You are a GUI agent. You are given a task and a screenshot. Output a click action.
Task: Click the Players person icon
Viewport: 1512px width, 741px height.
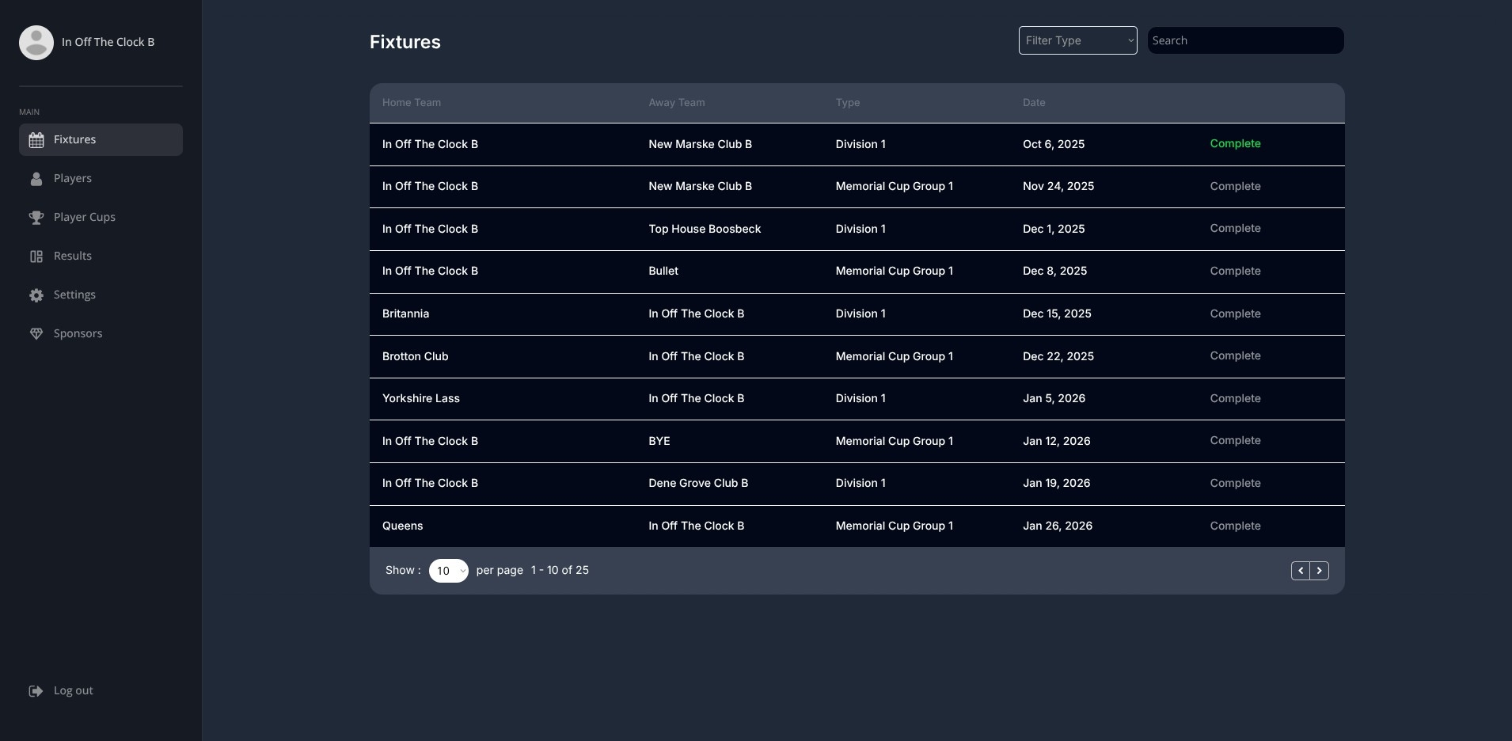[x=36, y=179]
